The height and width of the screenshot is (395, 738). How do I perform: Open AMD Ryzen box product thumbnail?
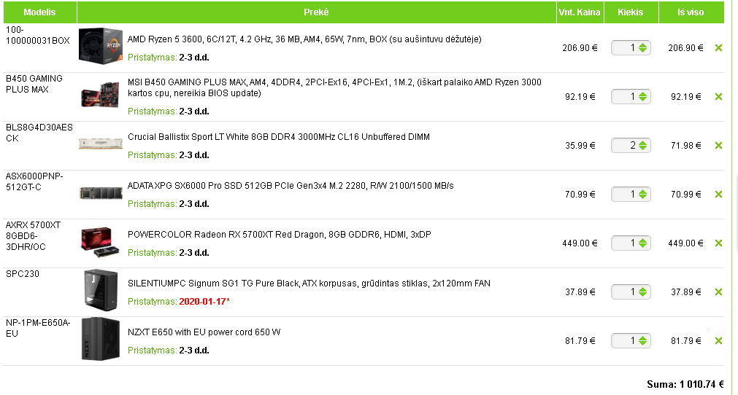point(100,46)
